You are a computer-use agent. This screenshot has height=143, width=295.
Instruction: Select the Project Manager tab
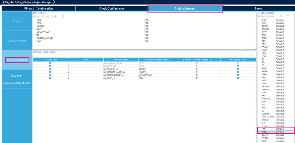tap(185, 9)
